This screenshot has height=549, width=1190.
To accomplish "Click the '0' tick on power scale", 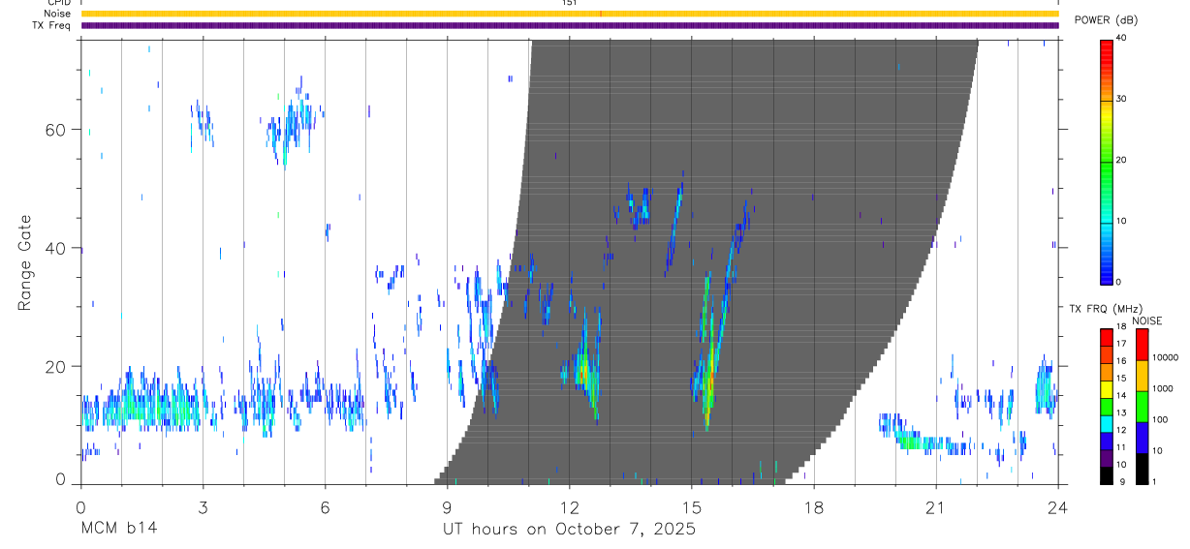I will click(x=1119, y=282).
